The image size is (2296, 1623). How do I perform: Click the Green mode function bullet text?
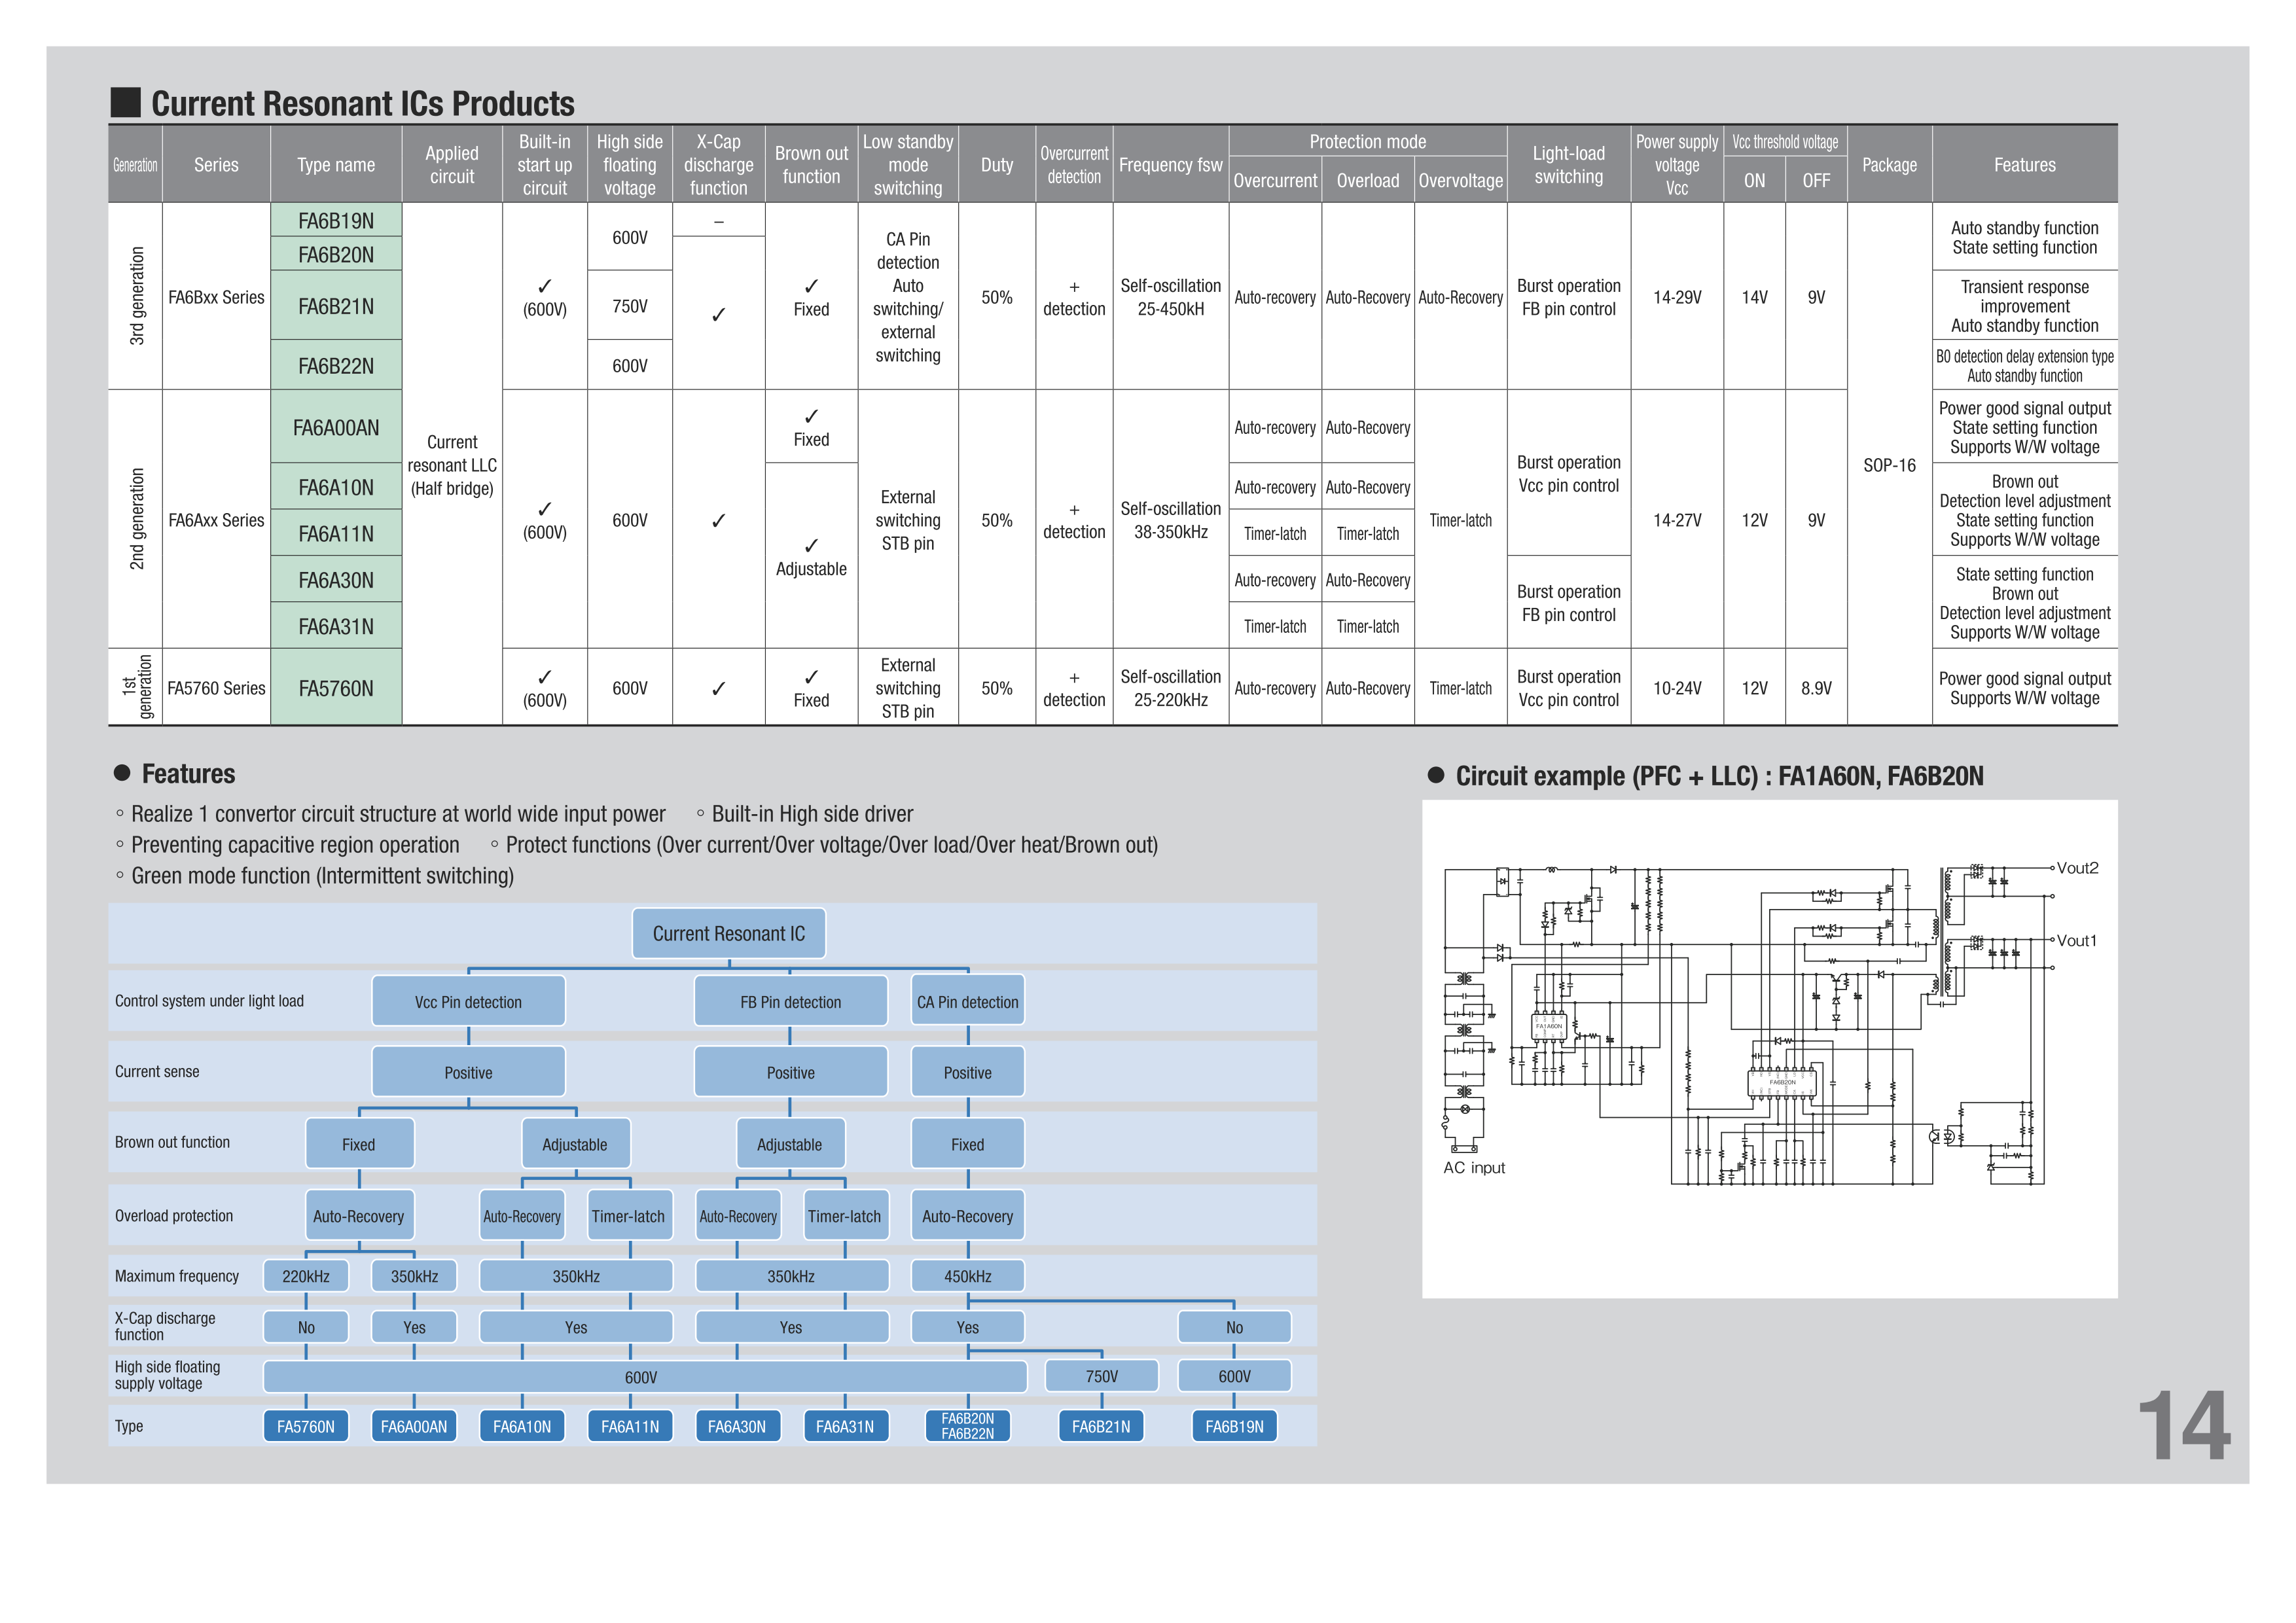pos(322,876)
